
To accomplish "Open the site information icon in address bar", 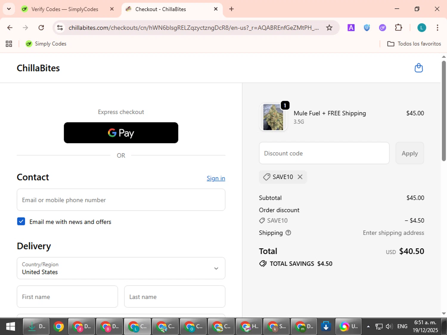I will tap(60, 28).
